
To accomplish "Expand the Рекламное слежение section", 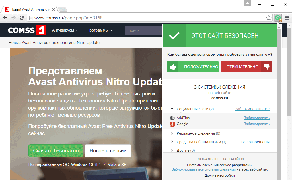I will click(172, 133).
